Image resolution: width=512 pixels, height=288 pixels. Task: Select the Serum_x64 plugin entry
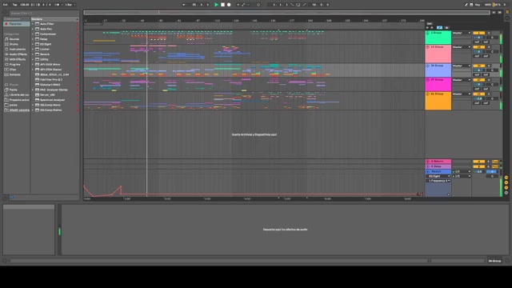(x=47, y=94)
